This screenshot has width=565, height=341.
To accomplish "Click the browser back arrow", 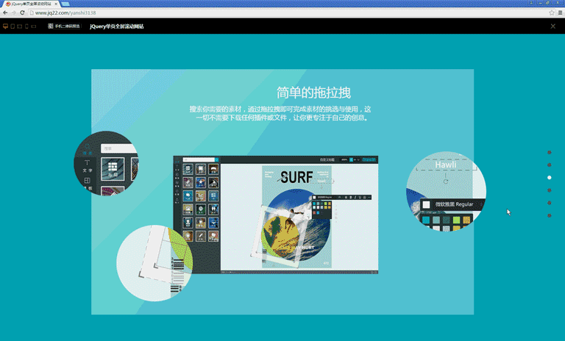I will point(5,12).
